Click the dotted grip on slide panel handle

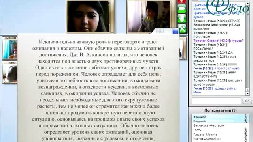pos(160,31)
